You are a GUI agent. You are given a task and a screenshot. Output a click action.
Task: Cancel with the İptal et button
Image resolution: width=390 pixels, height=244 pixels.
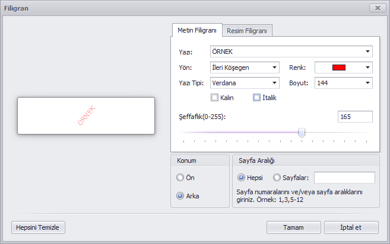tap(351, 227)
